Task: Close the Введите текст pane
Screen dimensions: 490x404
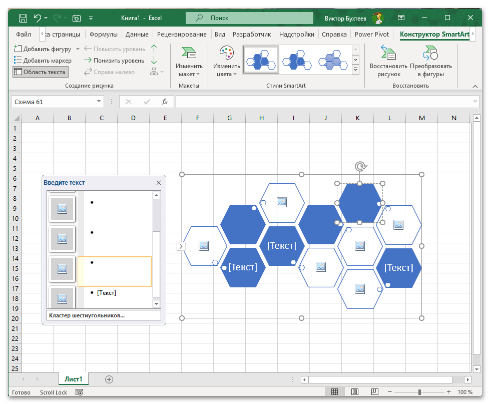Action: coord(159,183)
